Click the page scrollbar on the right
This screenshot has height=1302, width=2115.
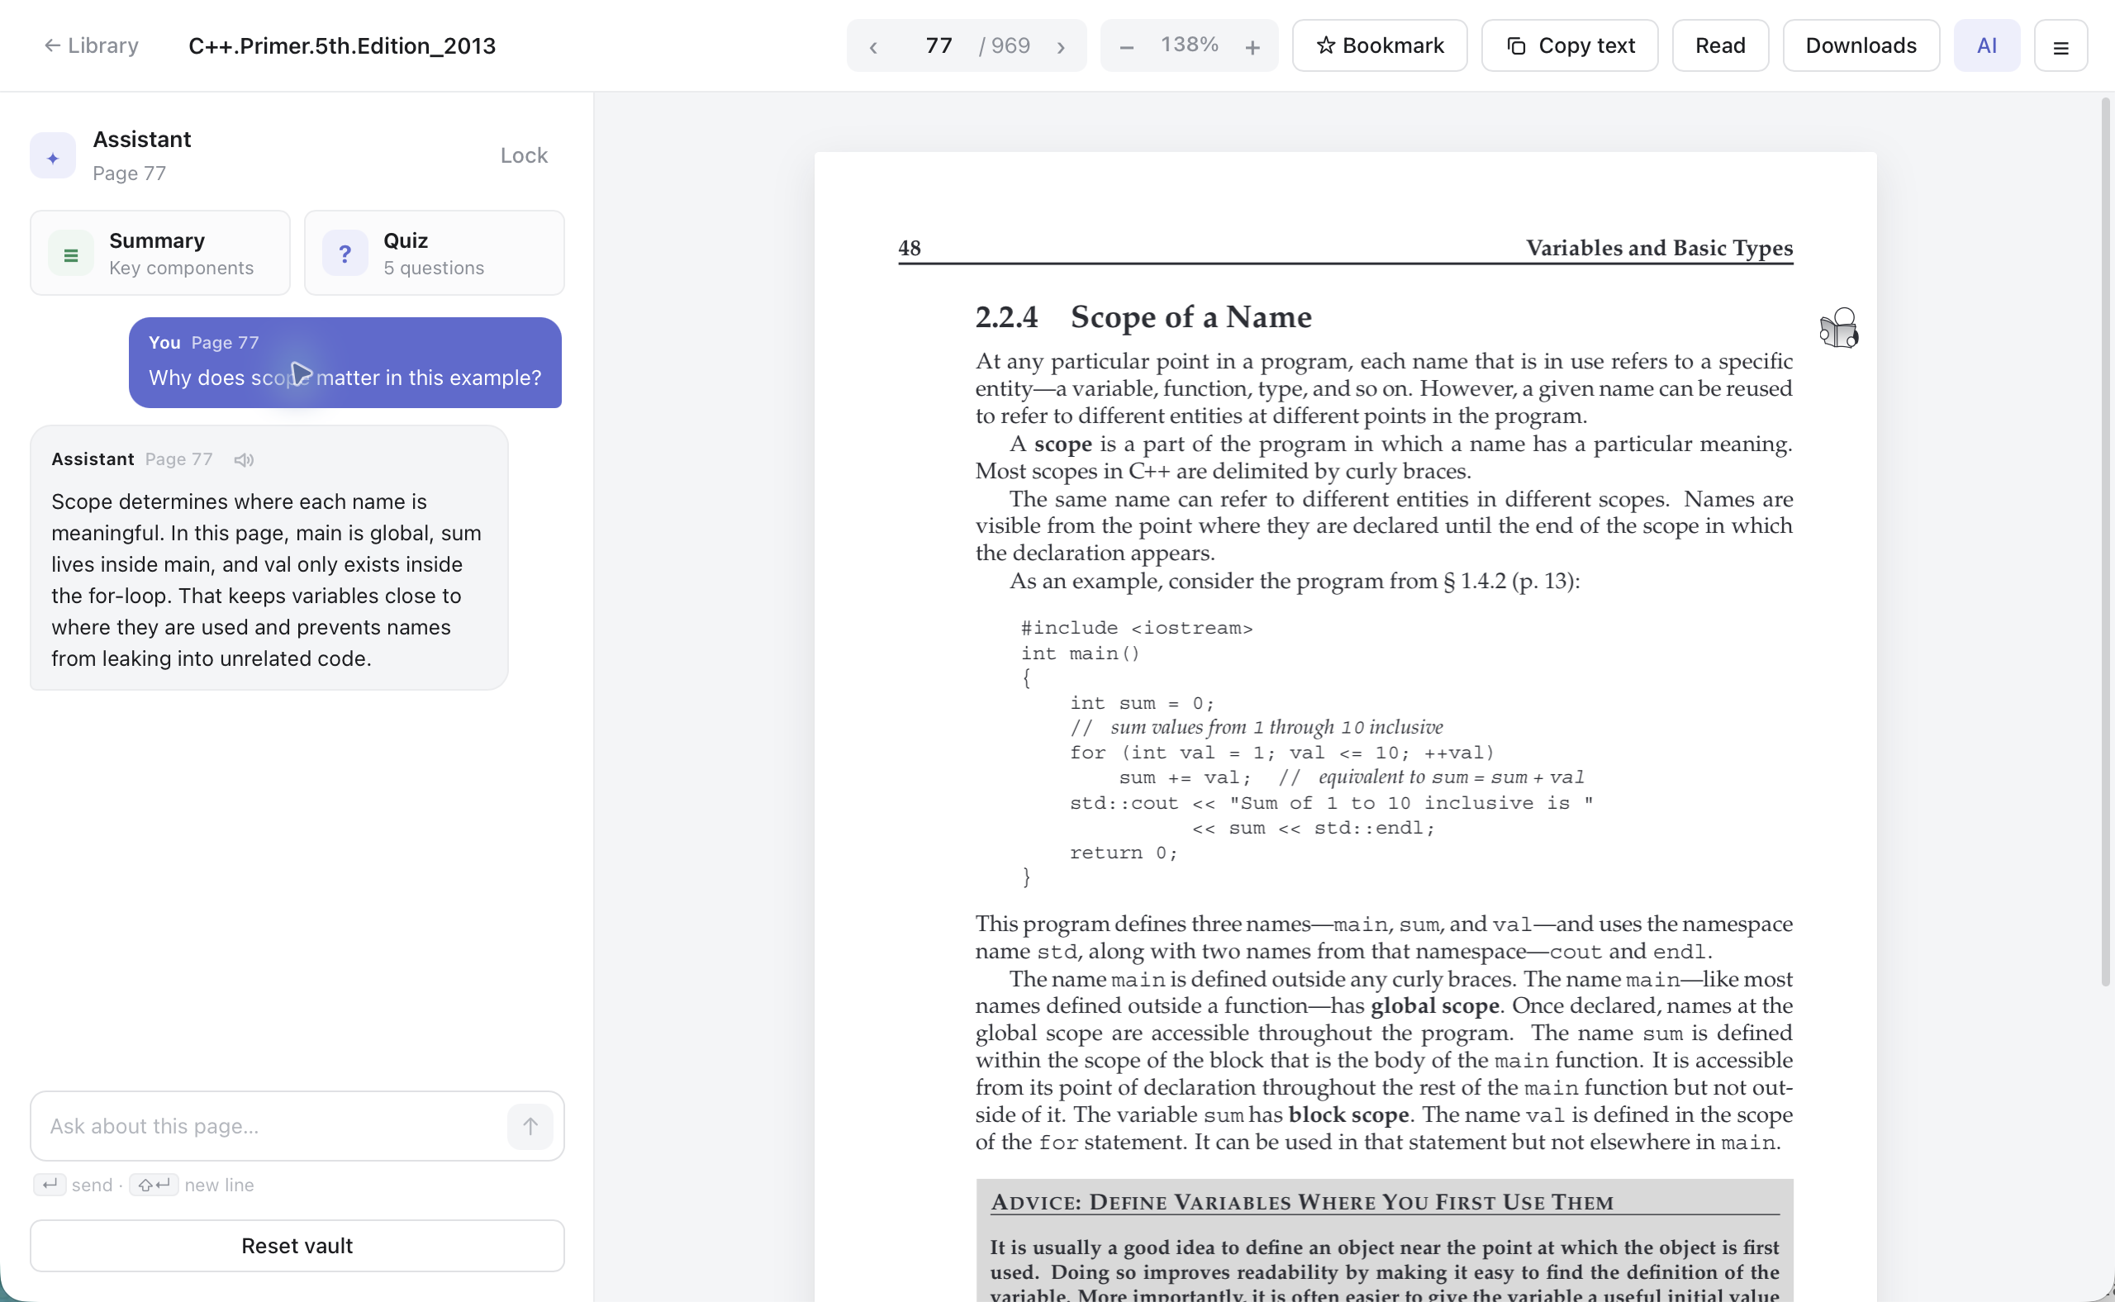click(2106, 543)
